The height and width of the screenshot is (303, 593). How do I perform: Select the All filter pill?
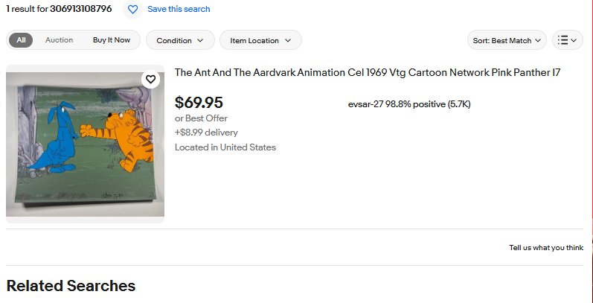pos(21,40)
